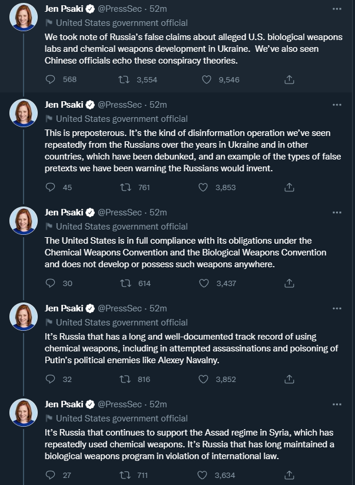Retweet the tweet with 761 retweets
The width and height of the screenshot is (355, 485).
(x=124, y=187)
